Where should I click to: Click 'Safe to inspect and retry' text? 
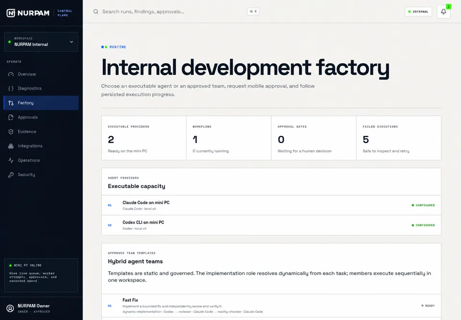[x=386, y=151]
